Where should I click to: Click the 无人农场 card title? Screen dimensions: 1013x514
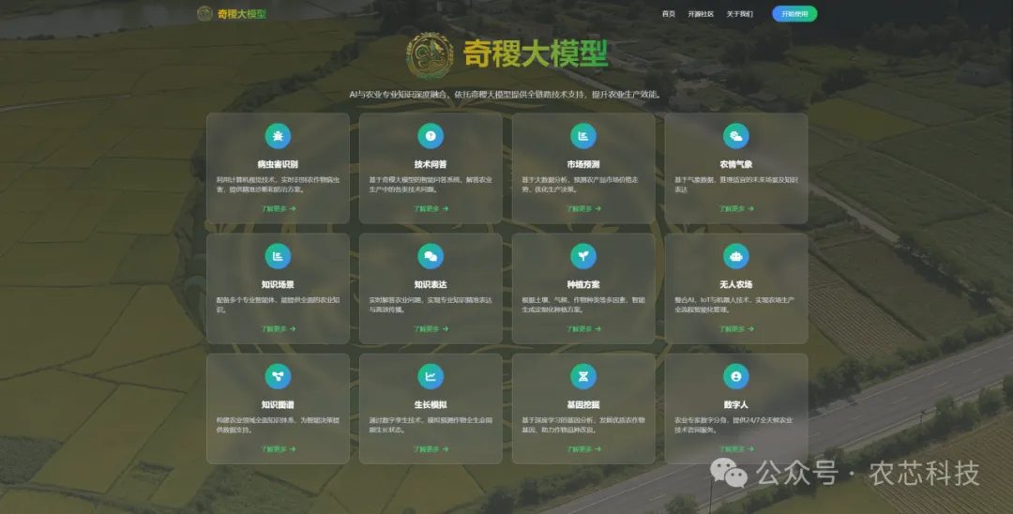736,284
